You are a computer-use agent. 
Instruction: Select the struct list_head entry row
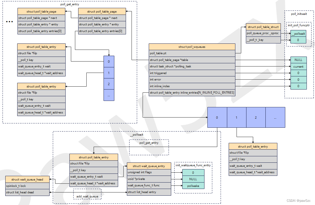click(149, 192)
